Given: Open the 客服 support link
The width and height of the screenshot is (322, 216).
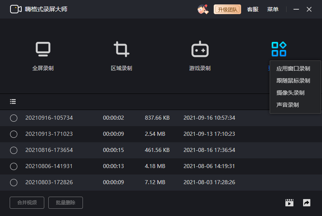Looking at the screenshot, I should tap(253, 9).
